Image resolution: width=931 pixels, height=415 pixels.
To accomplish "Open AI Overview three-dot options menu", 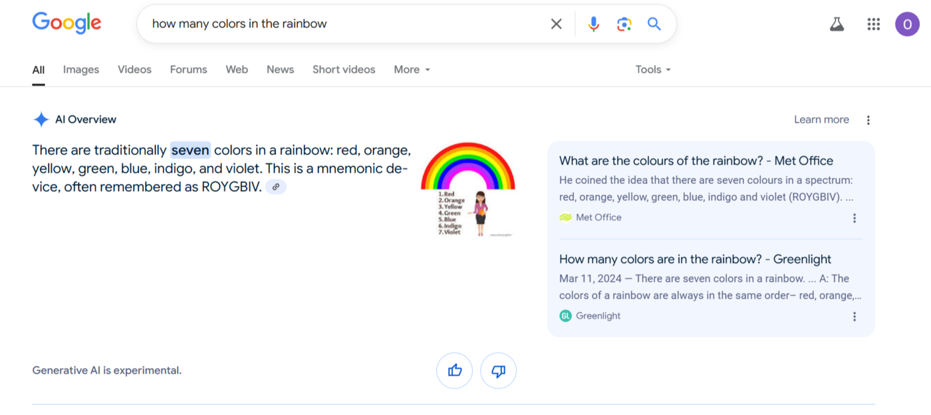I will (868, 120).
